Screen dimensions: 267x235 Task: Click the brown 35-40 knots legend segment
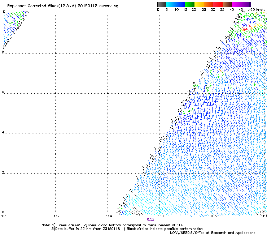pos(227,4)
